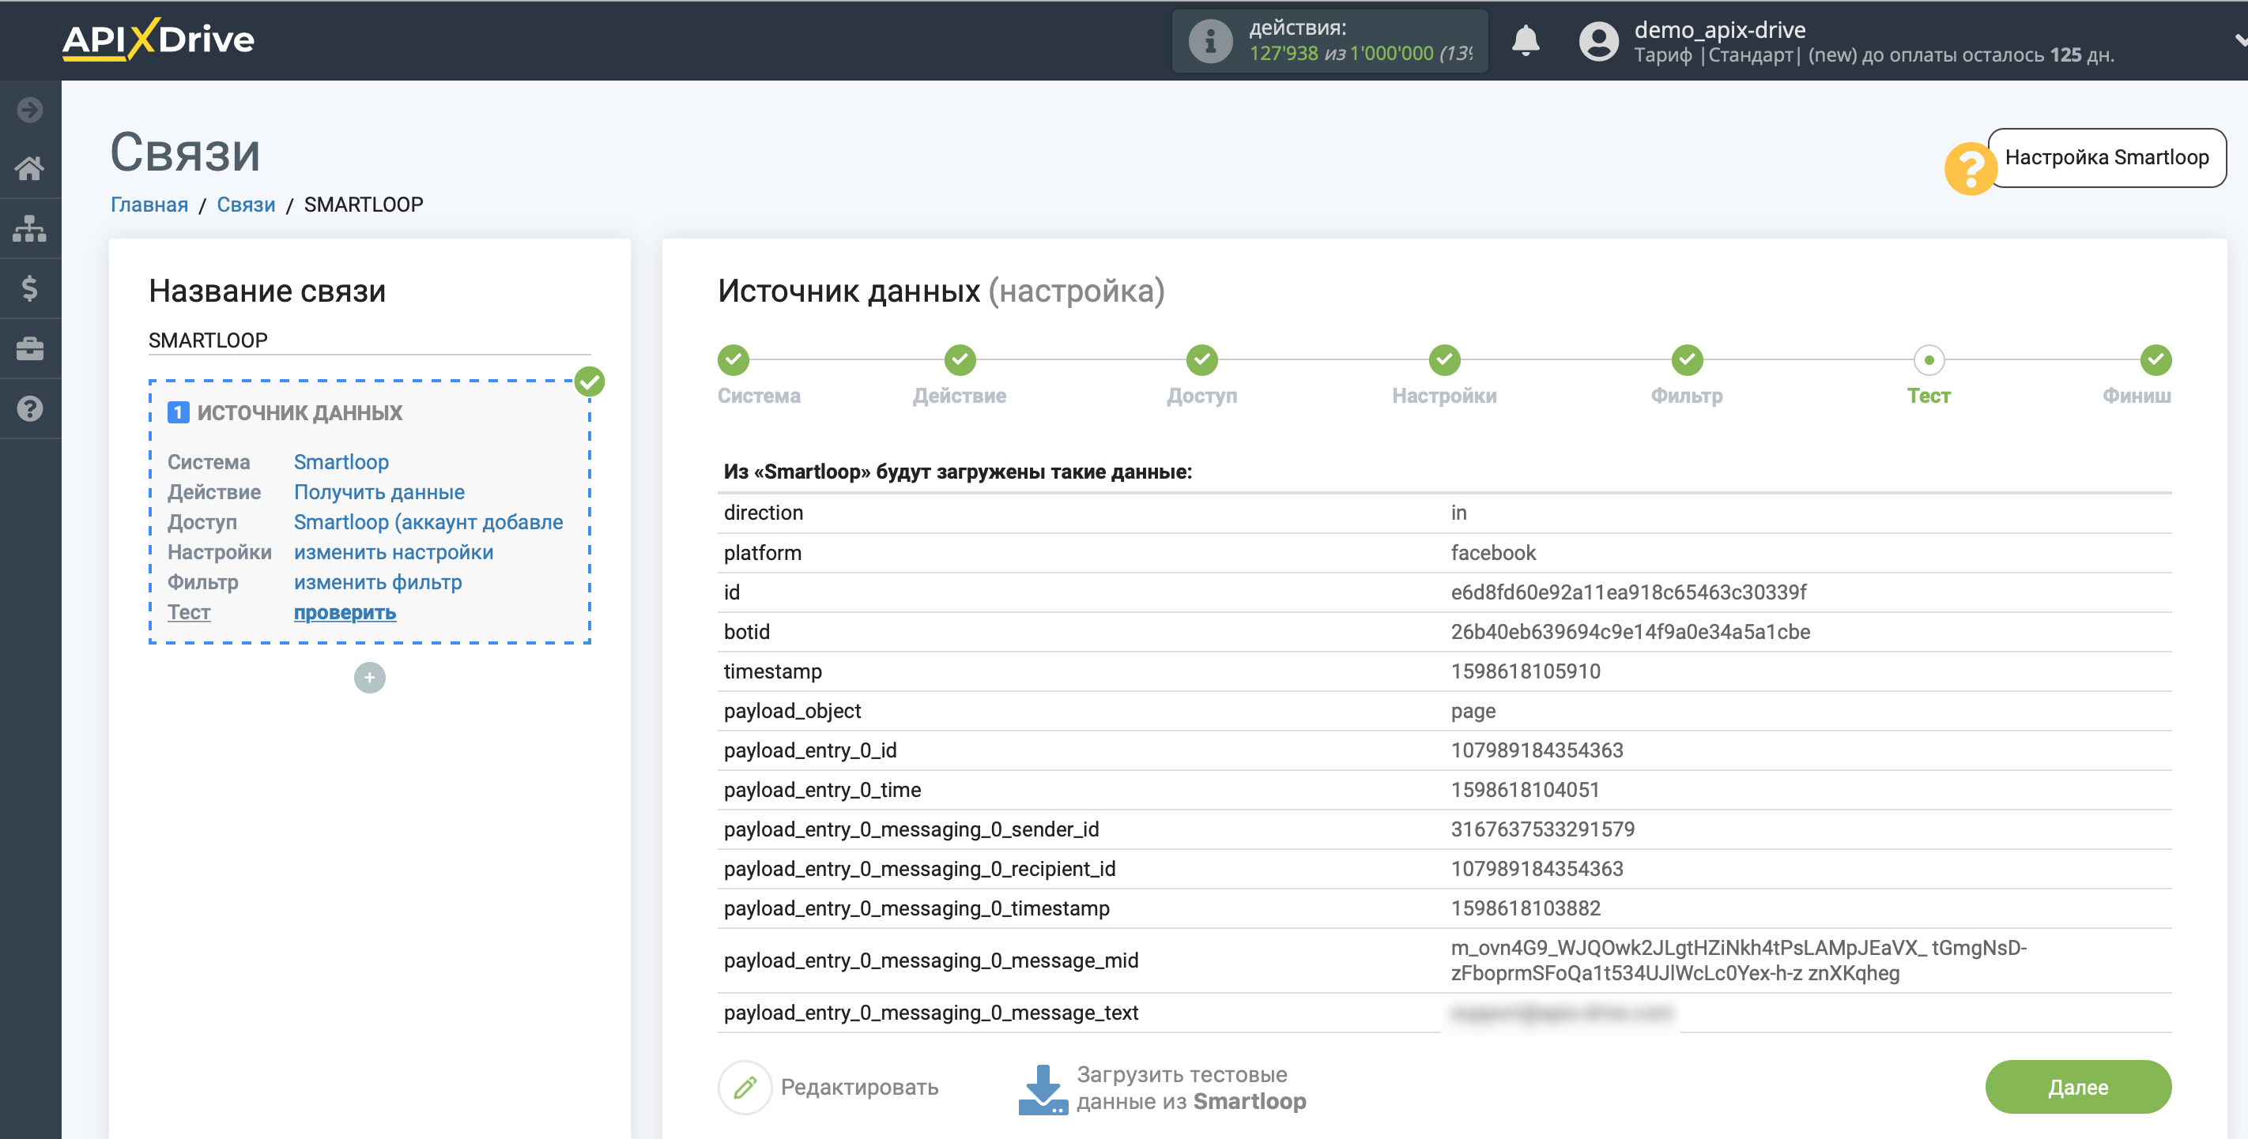Viewport: 2248px width, 1139px height.
Task: Click the download test data icon
Action: (x=1043, y=1088)
